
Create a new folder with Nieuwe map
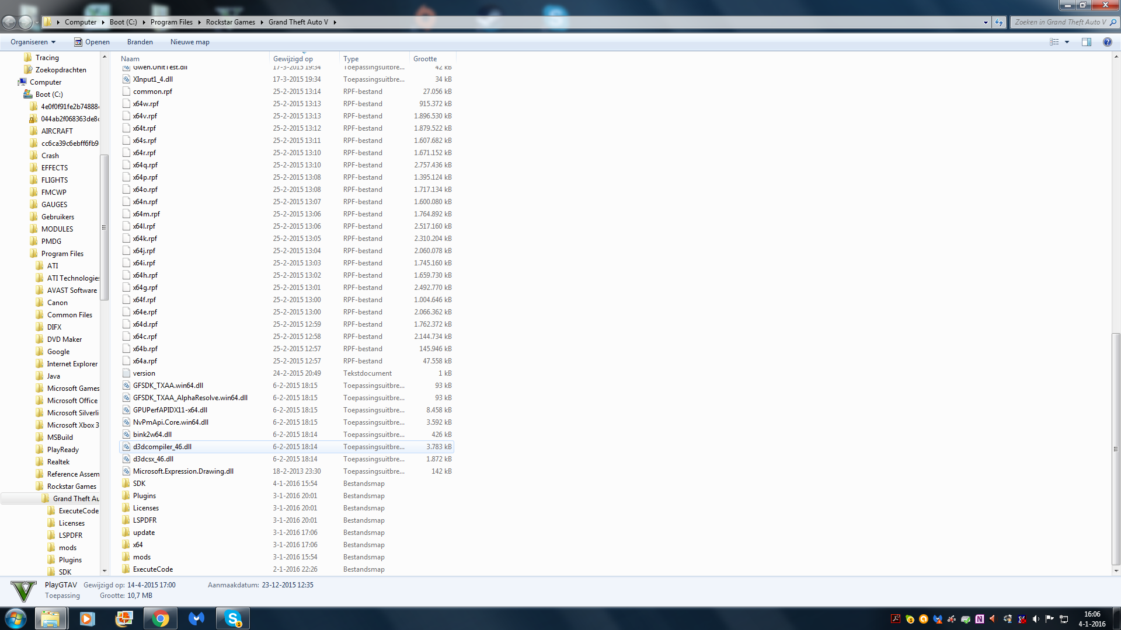click(190, 42)
